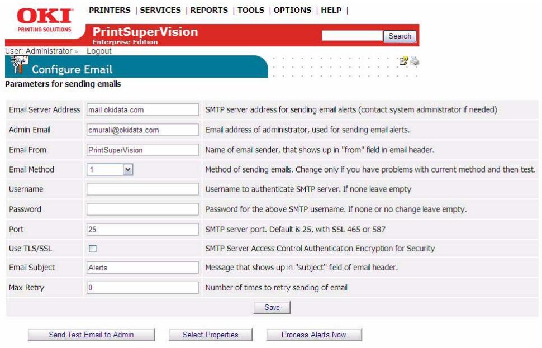This screenshot has width=542, height=348.
Task: Click the Configure Email tools icon
Action: pos(18,64)
